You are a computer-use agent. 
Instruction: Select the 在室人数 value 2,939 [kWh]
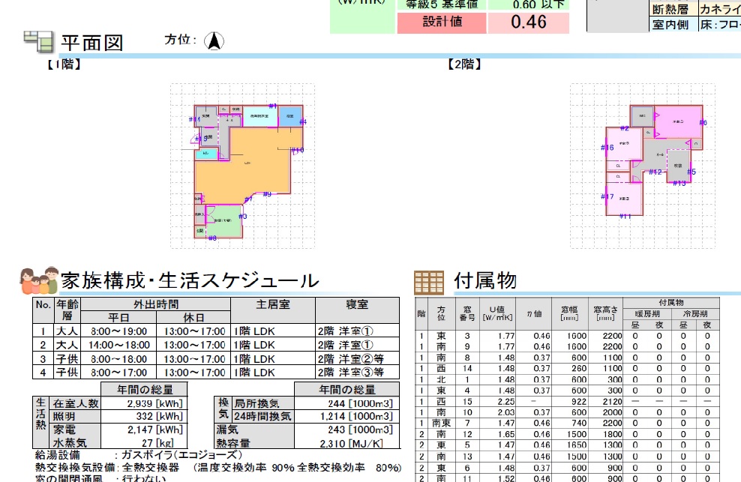pos(144,403)
